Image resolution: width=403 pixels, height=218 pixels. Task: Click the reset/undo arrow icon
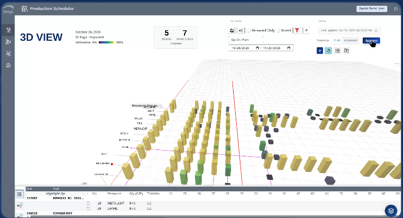(328, 51)
